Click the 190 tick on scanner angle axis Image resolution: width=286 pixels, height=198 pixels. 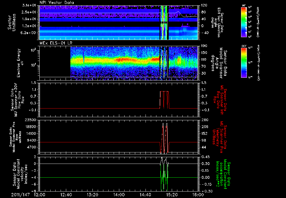[204, 46]
